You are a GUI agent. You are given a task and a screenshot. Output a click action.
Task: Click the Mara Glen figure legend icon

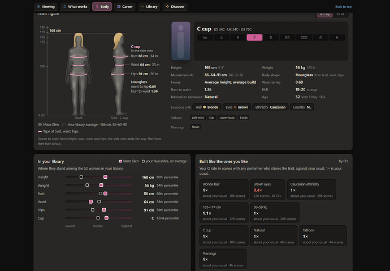point(40,124)
